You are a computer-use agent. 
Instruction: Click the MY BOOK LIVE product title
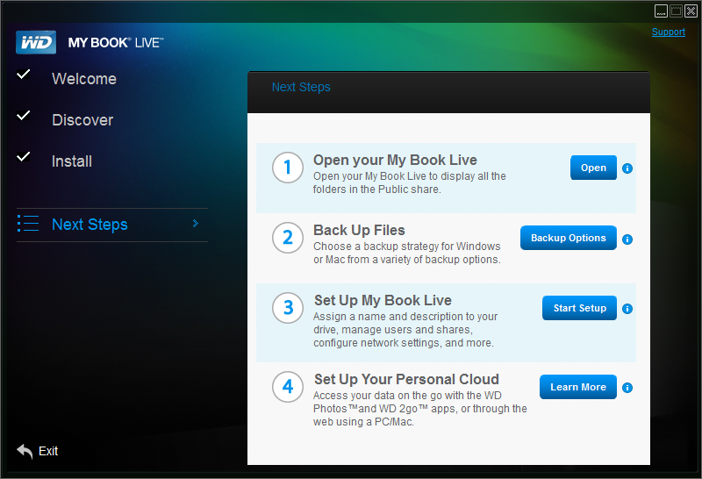click(x=116, y=42)
